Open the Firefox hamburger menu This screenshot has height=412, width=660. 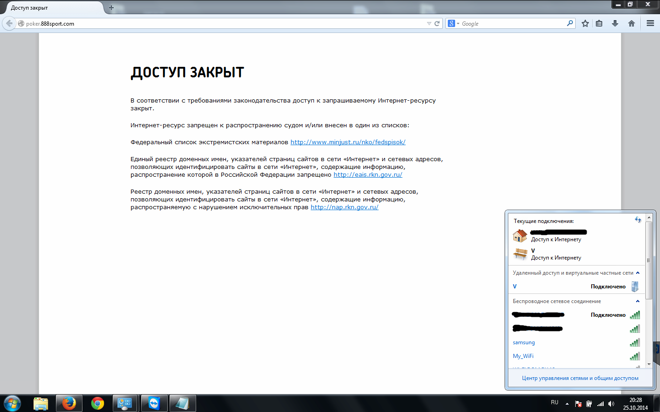(x=650, y=23)
